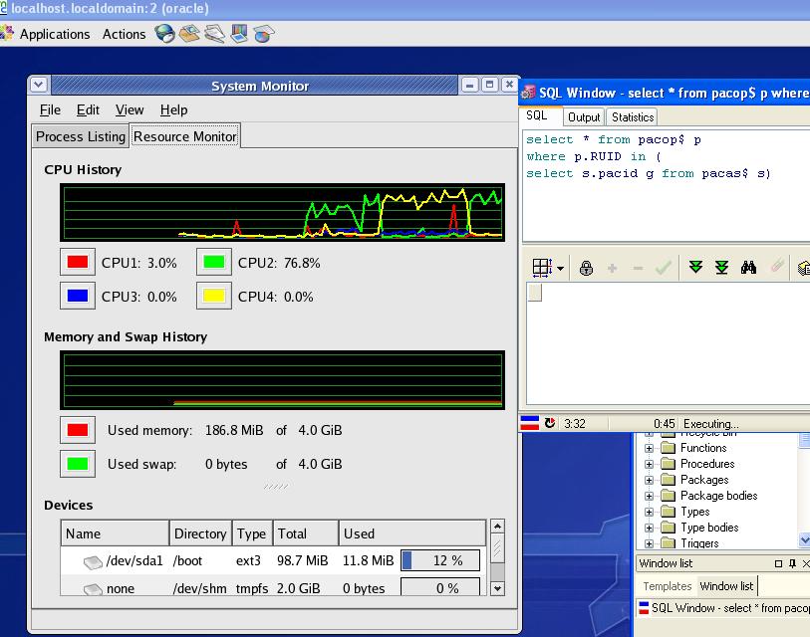Expand the Types folder in object browser

click(x=649, y=512)
